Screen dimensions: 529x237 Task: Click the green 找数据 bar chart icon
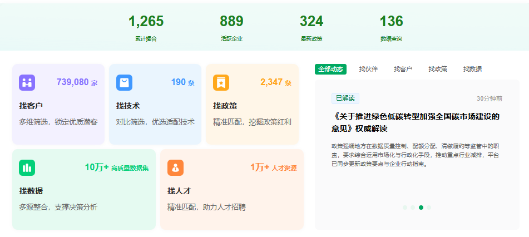(27, 167)
